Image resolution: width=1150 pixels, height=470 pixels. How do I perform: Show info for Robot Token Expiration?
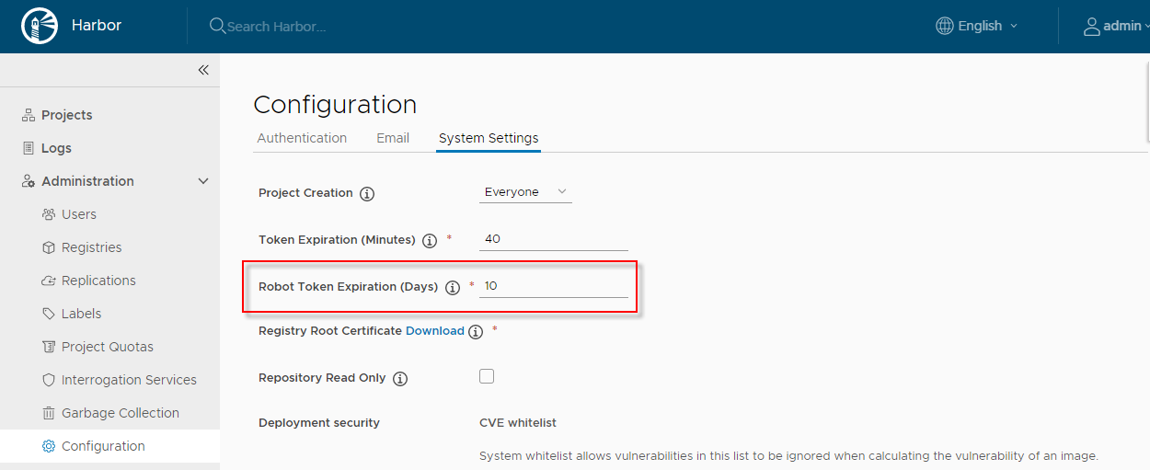coord(452,288)
